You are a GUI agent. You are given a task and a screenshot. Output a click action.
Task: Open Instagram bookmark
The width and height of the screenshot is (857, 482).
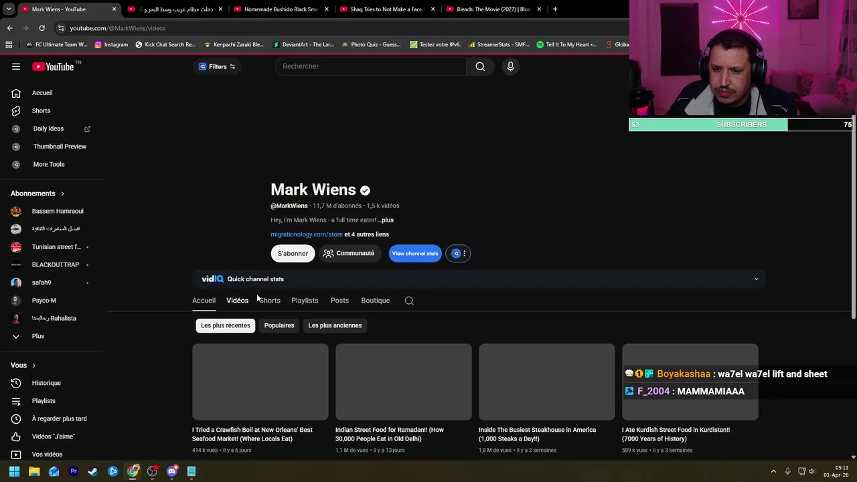(111, 45)
